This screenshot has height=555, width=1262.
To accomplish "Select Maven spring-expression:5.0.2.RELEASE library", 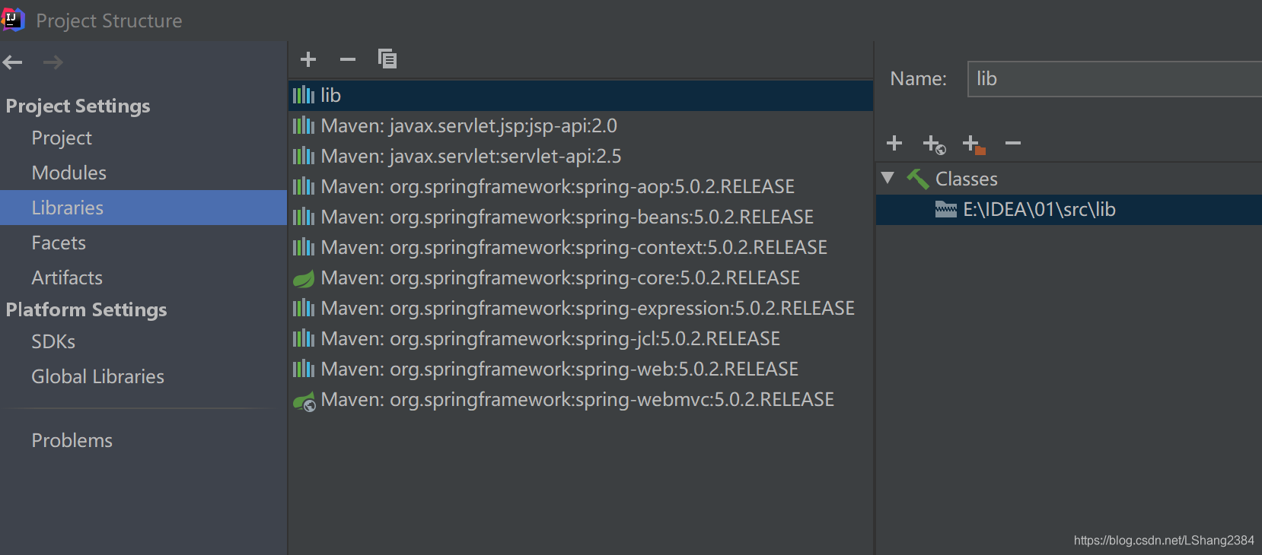I will click(x=581, y=308).
